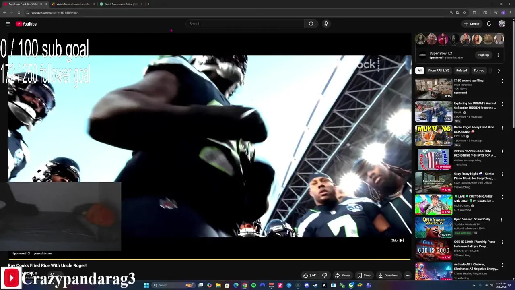Screen dimensions: 515x290
Task: Reload the page in browser toolbar
Action: point(19,12)
